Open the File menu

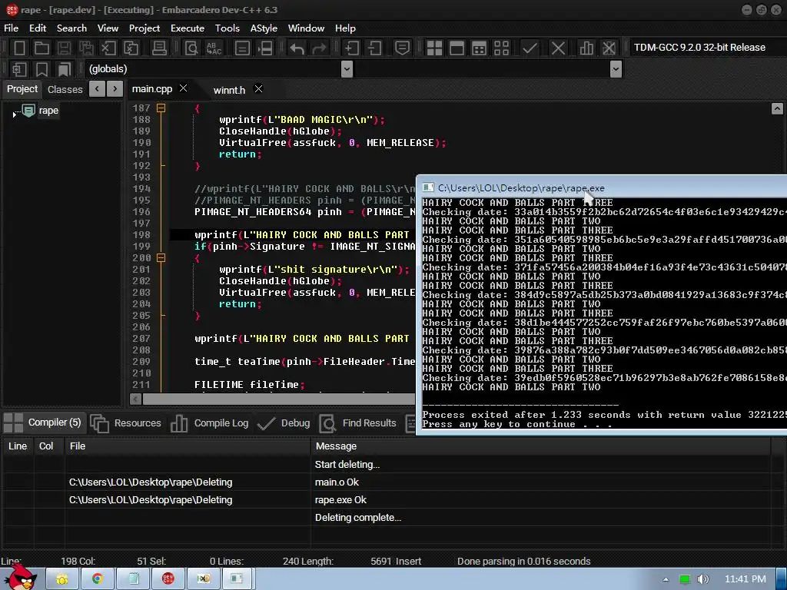pos(11,28)
